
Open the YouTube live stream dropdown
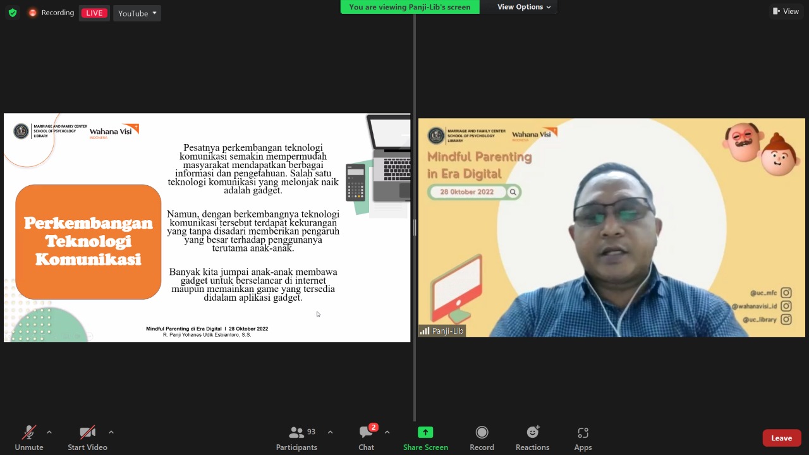click(137, 13)
